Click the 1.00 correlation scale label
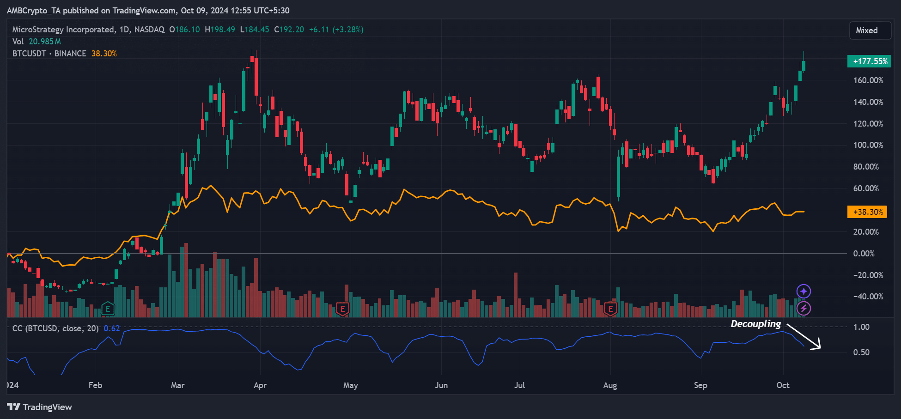The width and height of the screenshot is (901, 419). [861, 327]
